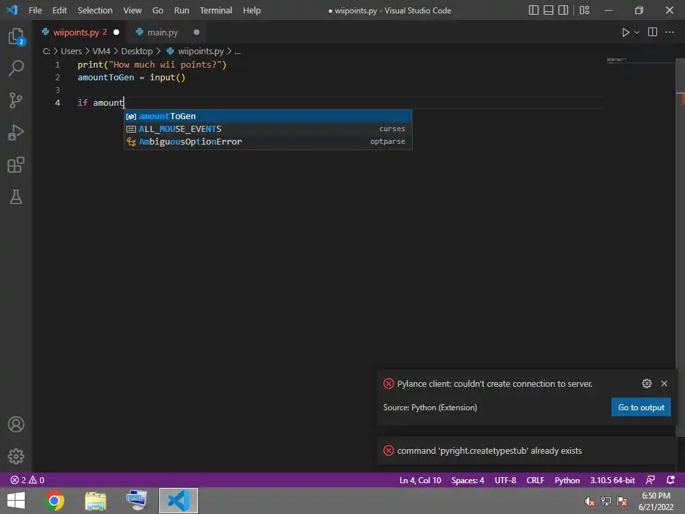The height and width of the screenshot is (514, 685).
Task: Change encoding via UTF-8 status
Action: coord(505,480)
